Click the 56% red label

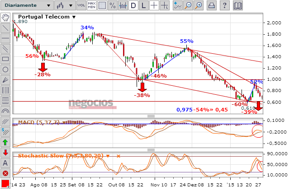tap(32, 56)
